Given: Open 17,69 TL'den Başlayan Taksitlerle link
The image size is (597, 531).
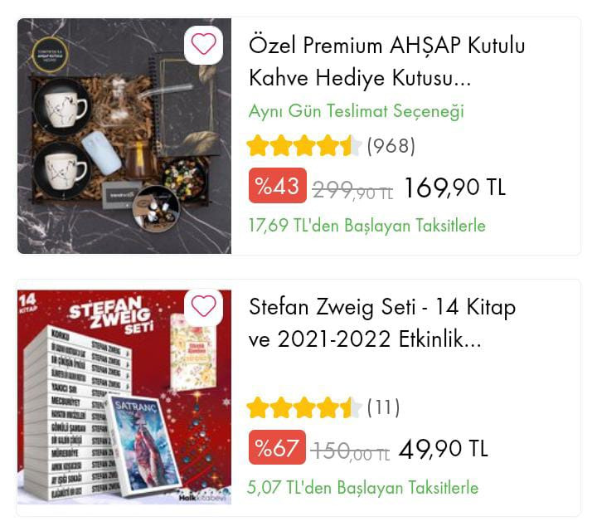Looking at the screenshot, I should pyautogui.click(x=367, y=226).
